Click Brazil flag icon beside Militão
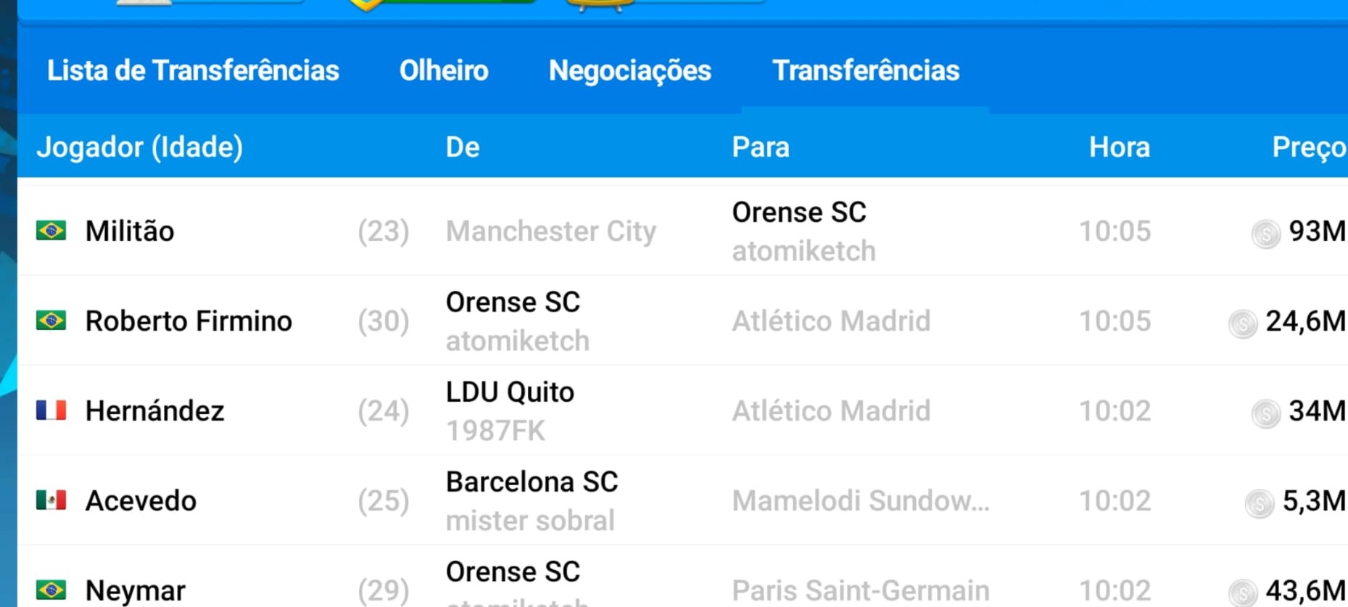Screen dimensions: 1348x607 (51, 231)
